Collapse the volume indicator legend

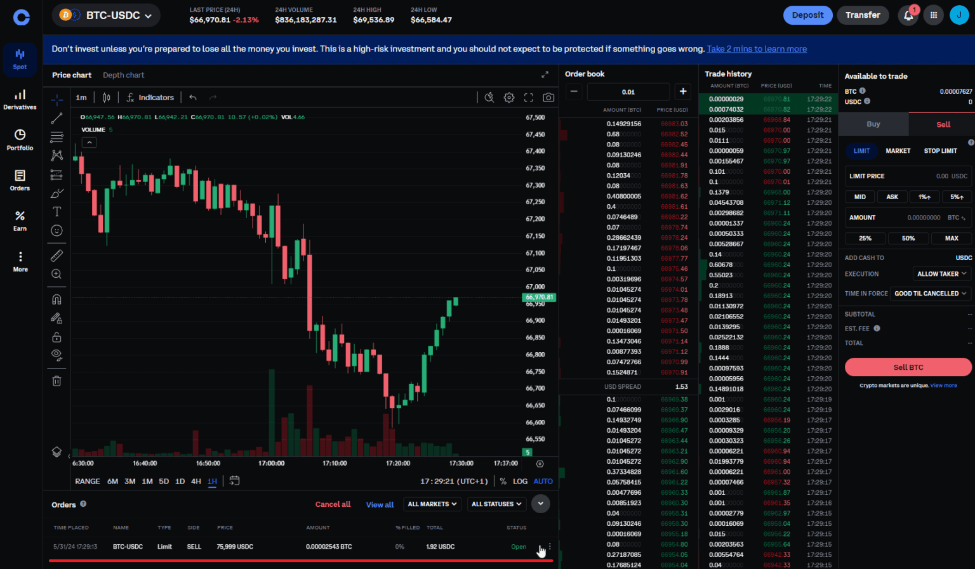pos(90,143)
